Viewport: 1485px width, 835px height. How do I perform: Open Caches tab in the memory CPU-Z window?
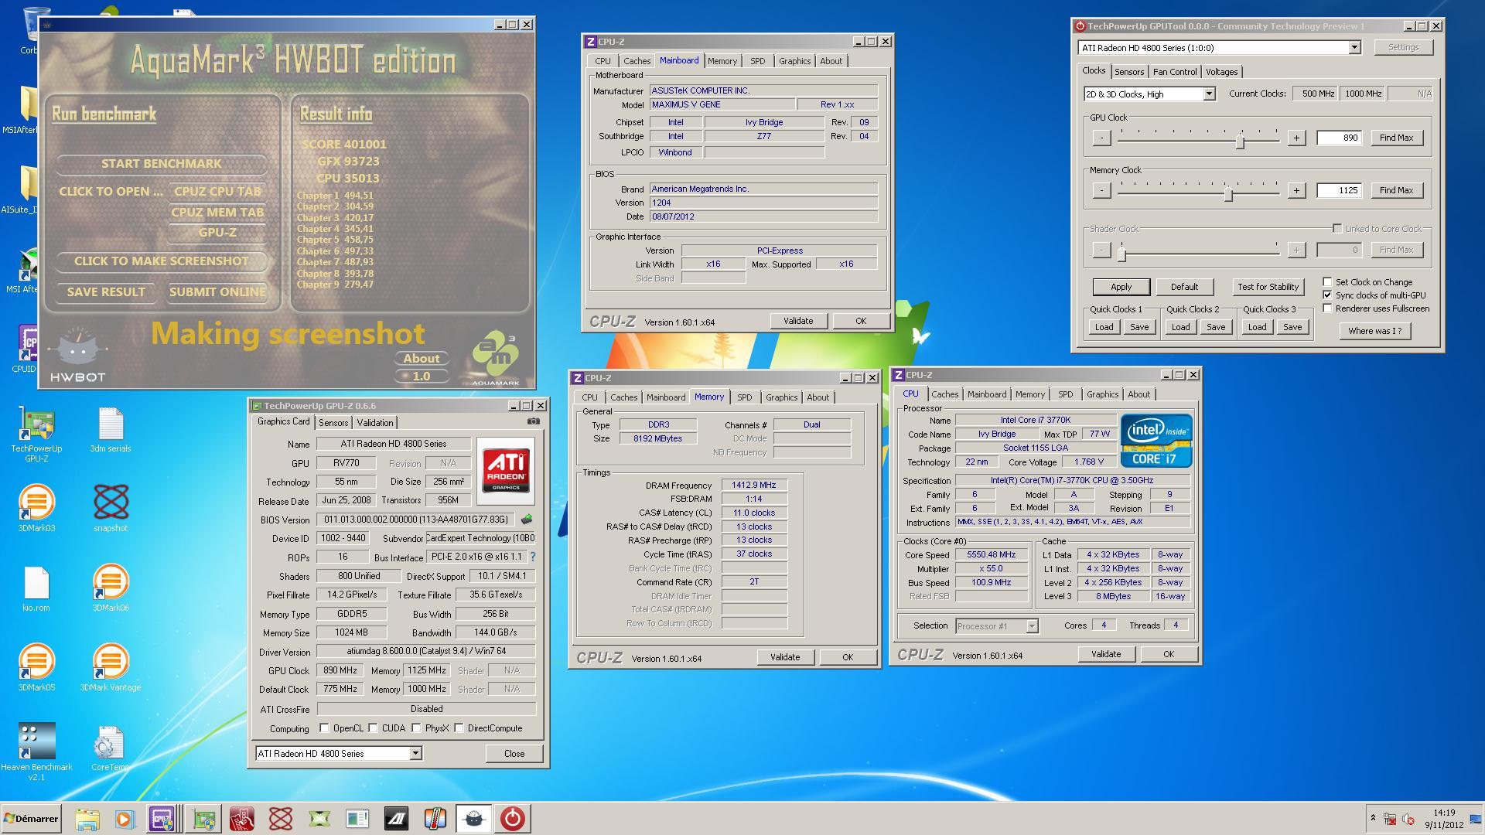click(623, 397)
